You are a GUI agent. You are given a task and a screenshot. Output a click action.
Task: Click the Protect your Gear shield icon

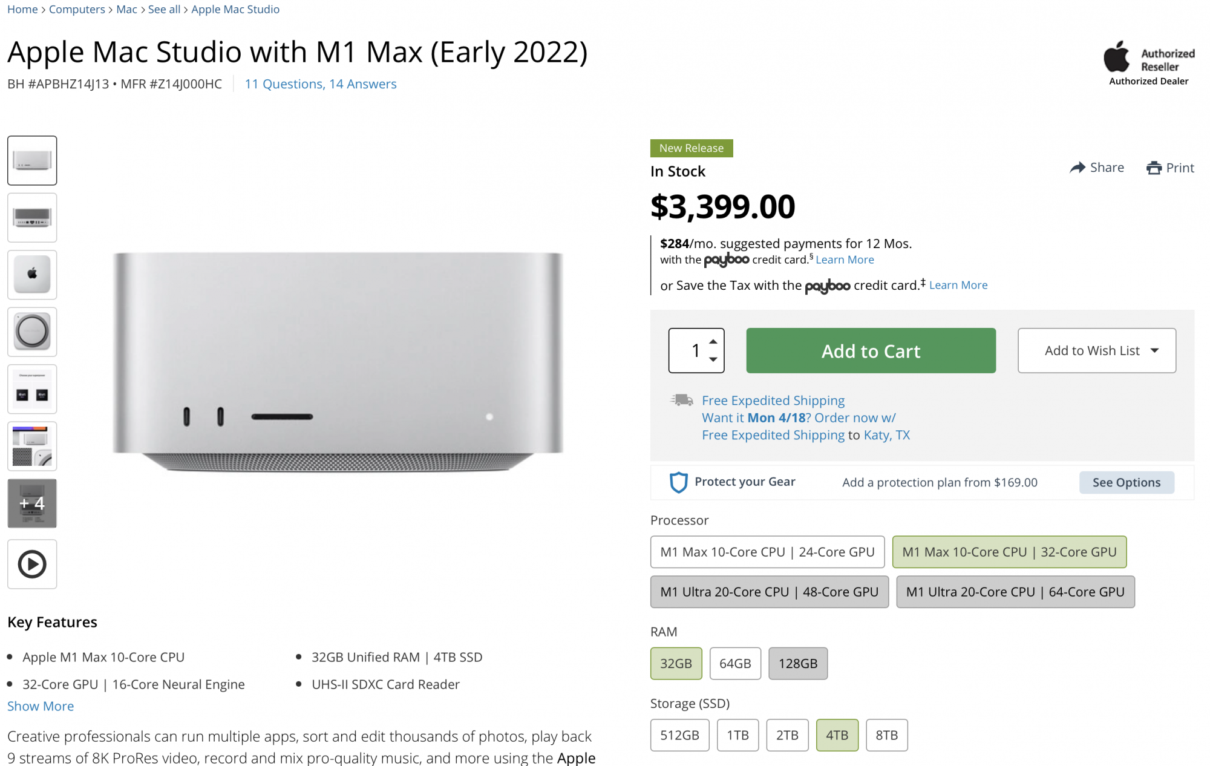click(x=678, y=482)
